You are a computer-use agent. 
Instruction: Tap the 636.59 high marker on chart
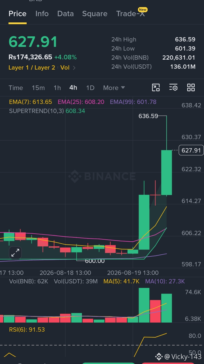[148, 116]
